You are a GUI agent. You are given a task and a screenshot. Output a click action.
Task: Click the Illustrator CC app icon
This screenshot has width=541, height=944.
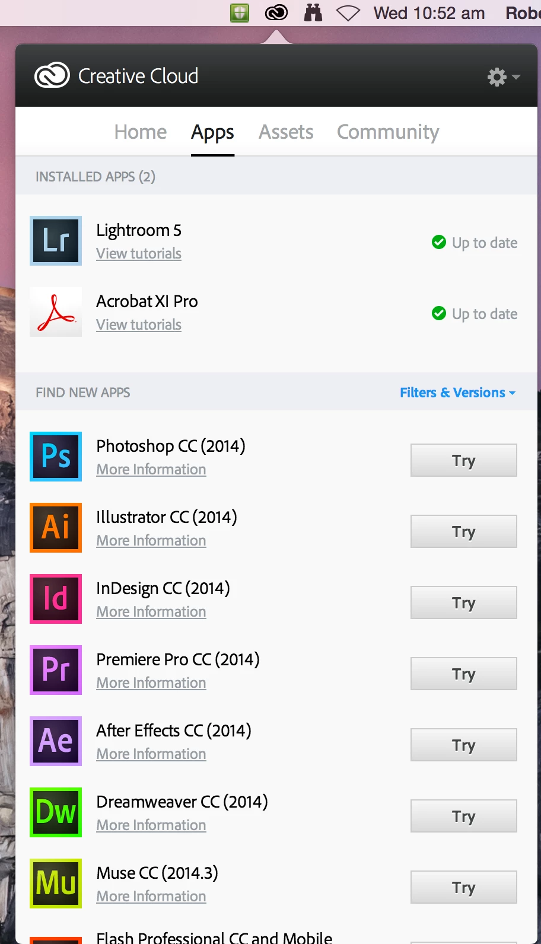(x=56, y=528)
